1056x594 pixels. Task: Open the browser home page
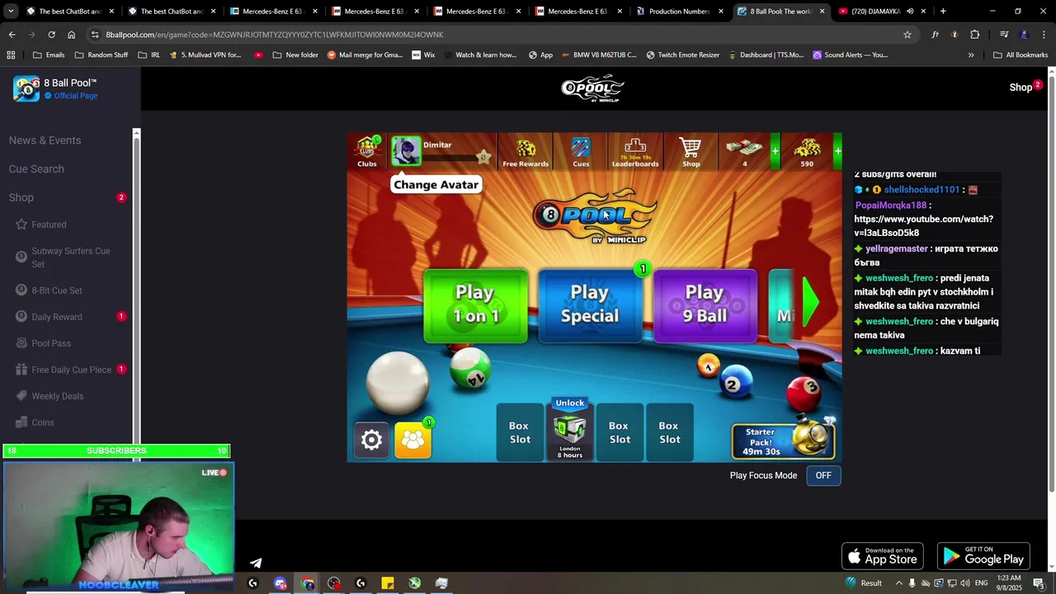71,35
